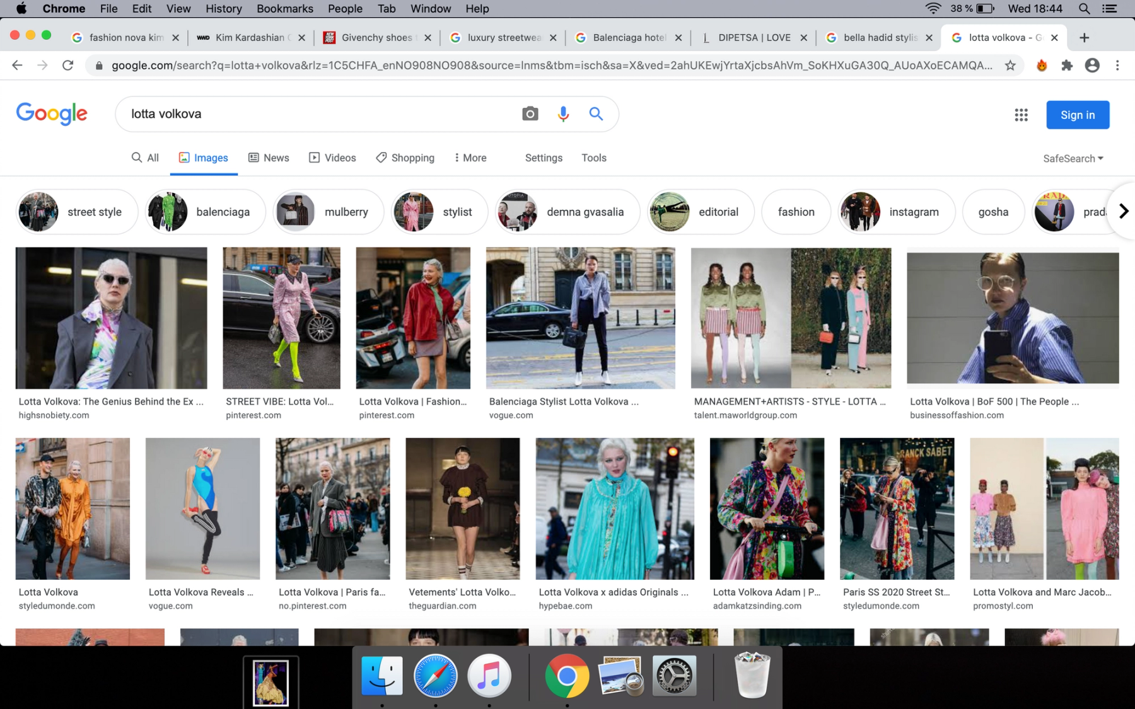Open the Music app in the Dock
Image resolution: width=1135 pixels, height=709 pixels.
pyautogui.click(x=489, y=676)
